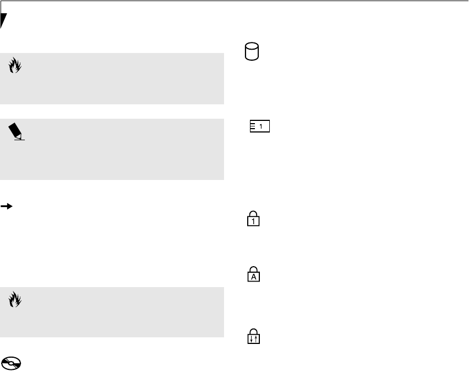Viewport: 469px width, 371px height.
Task: Click the PC Card slot 1 indicator icon
Action: [259, 126]
